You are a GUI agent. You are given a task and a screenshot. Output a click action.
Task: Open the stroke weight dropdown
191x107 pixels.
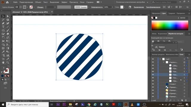coord(55,7)
